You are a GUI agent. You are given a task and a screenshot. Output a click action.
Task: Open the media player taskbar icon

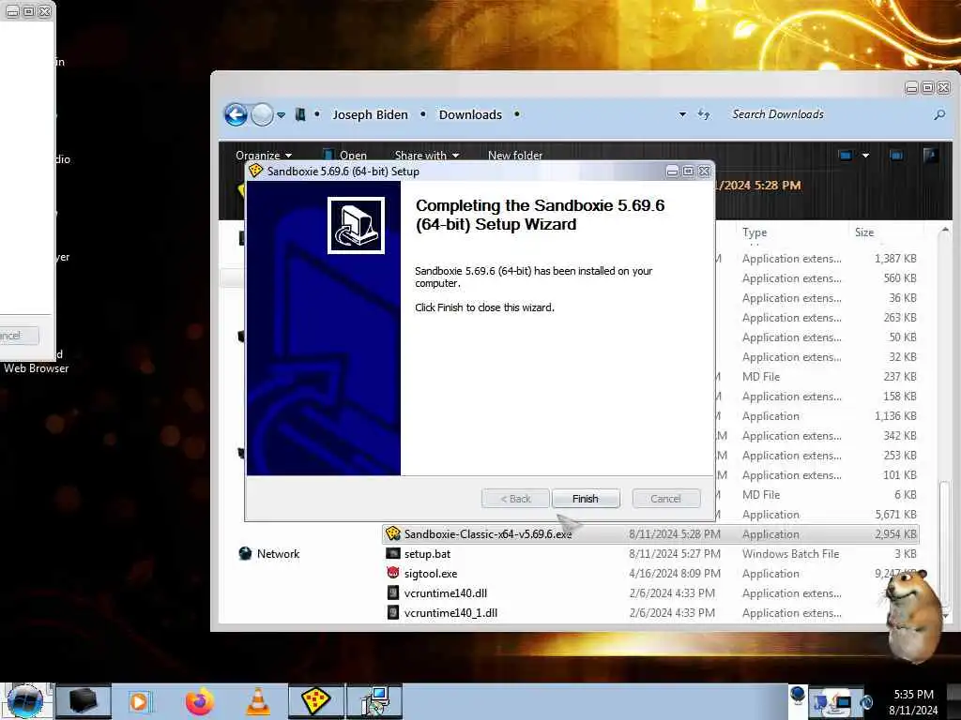click(139, 701)
